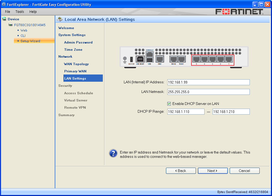Click the FGT60C3G10014945 device icon
This screenshot has width=272, height=196.
(x=11, y=25)
